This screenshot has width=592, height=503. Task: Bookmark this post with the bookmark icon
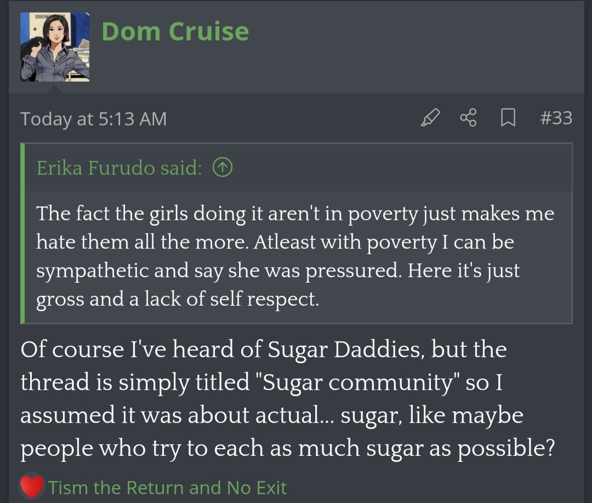[x=508, y=118]
